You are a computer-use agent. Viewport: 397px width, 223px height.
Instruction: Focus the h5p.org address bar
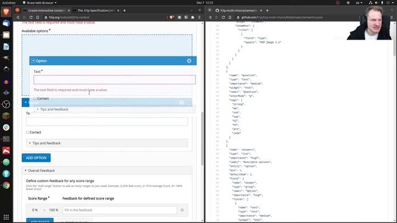coord(104,17)
